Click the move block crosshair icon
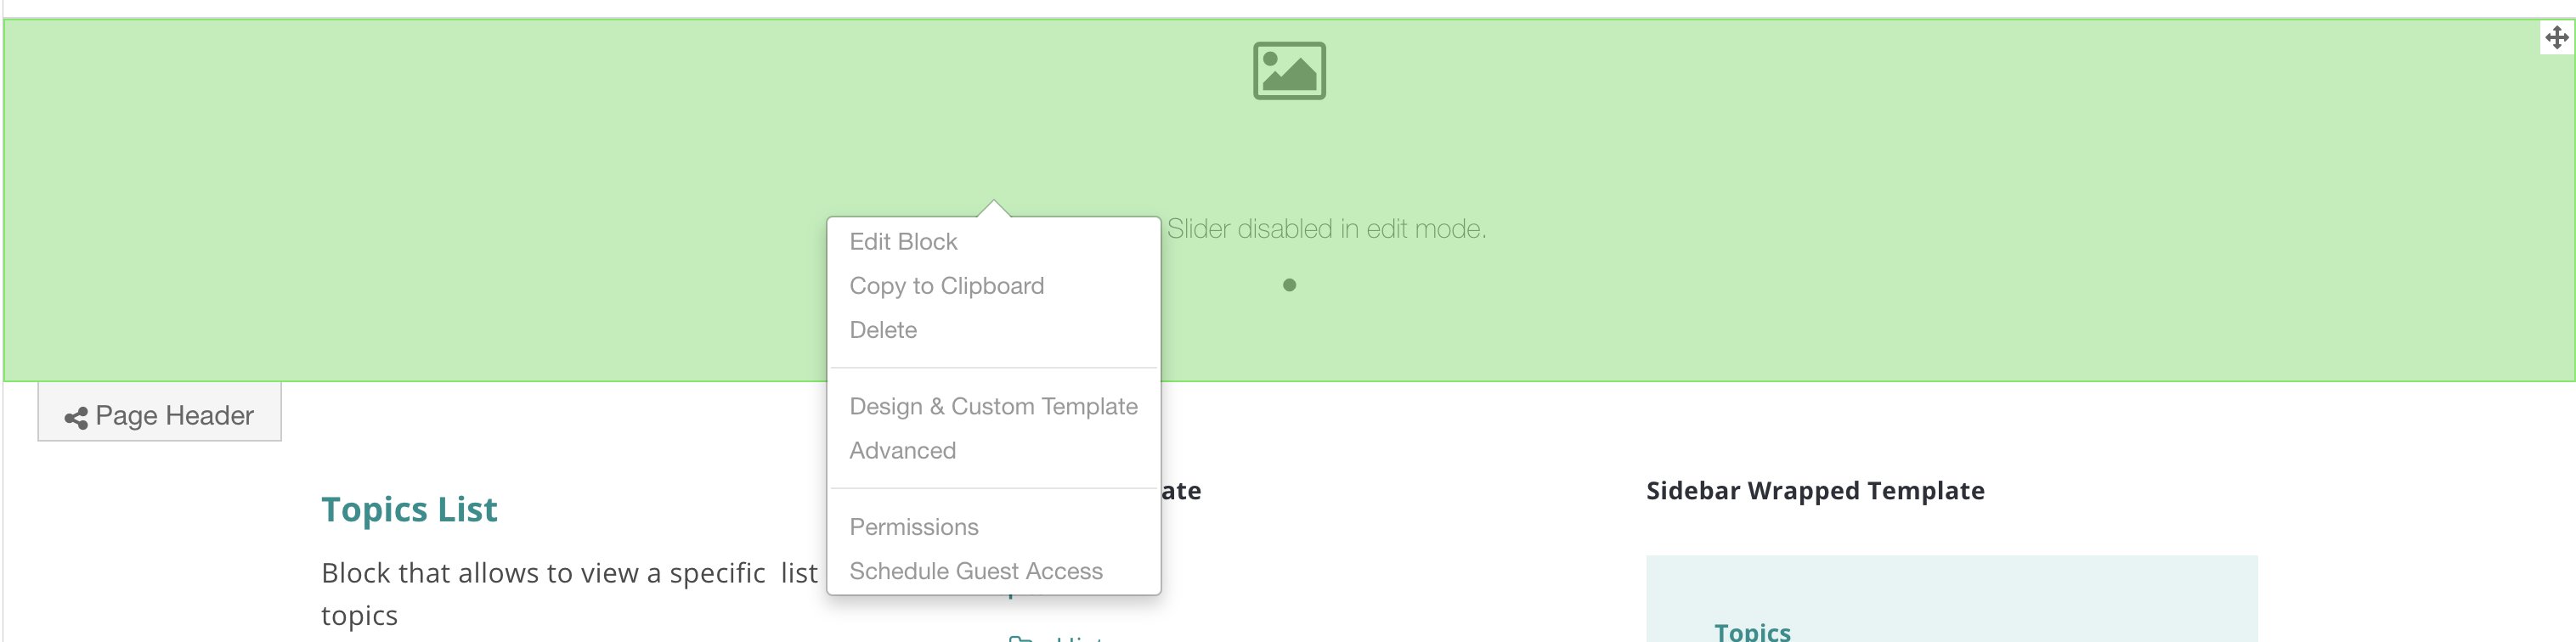This screenshot has width=2576, height=642. pyautogui.click(x=2556, y=38)
